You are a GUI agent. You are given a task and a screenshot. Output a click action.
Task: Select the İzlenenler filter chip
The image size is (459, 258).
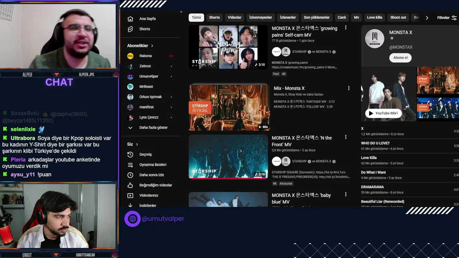(x=288, y=18)
